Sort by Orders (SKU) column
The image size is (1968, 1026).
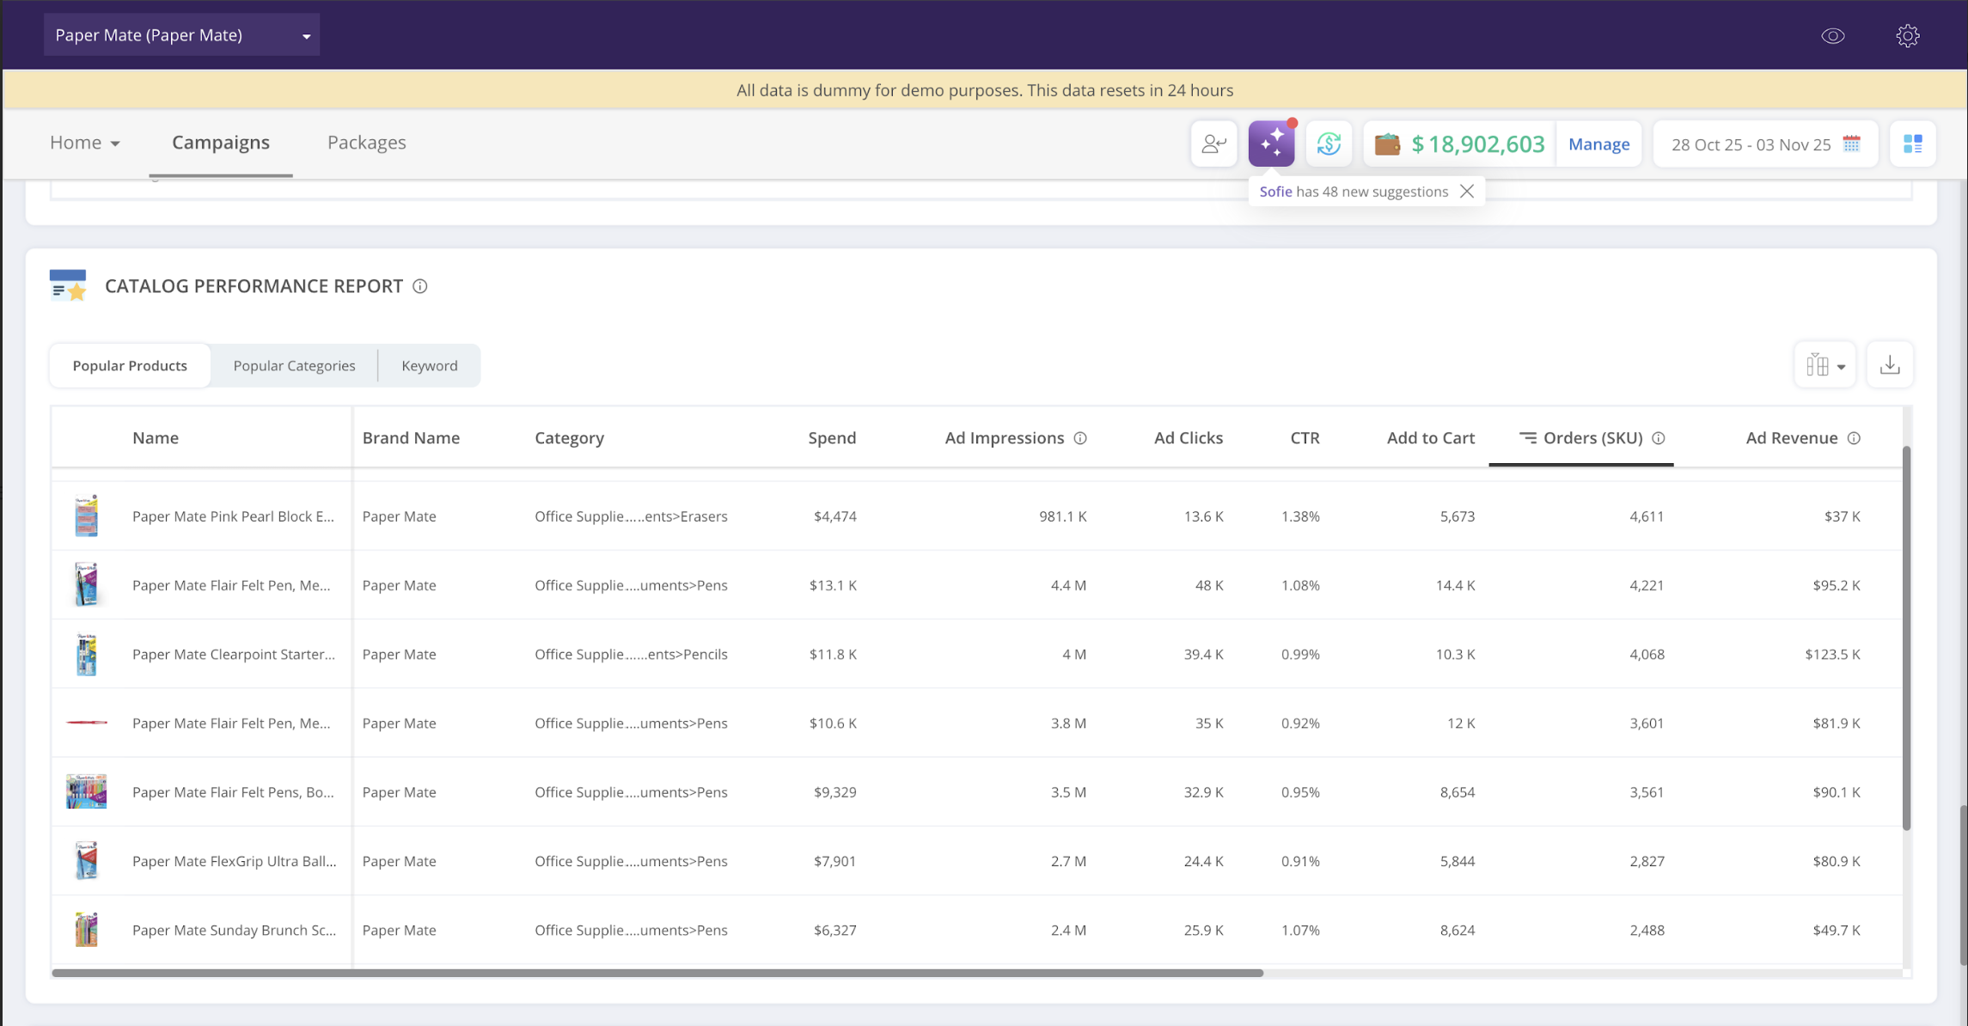pos(1592,438)
